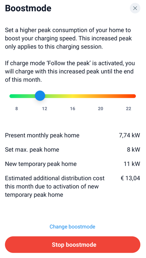The image size is (146, 258).
Task: Select the 8 tick label under slider
Action: (16, 109)
